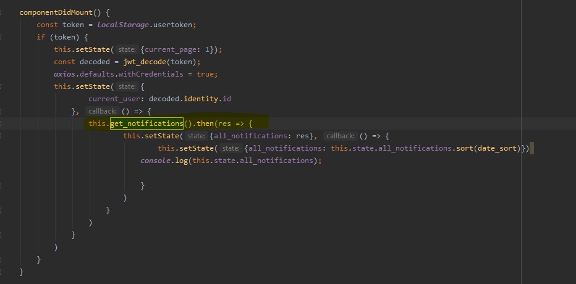Click the 'console' identifier
This screenshot has width=576, height=284.
tap(155, 161)
